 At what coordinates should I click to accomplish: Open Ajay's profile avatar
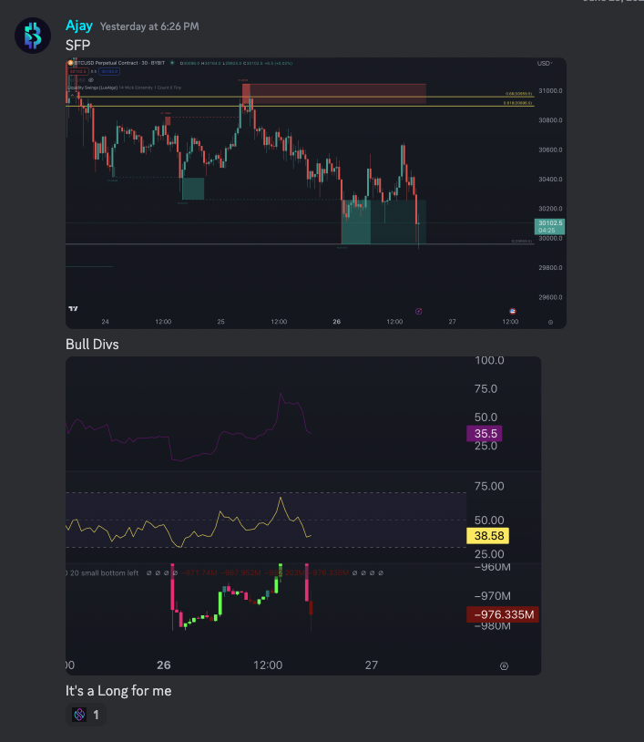(x=33, y=36)
